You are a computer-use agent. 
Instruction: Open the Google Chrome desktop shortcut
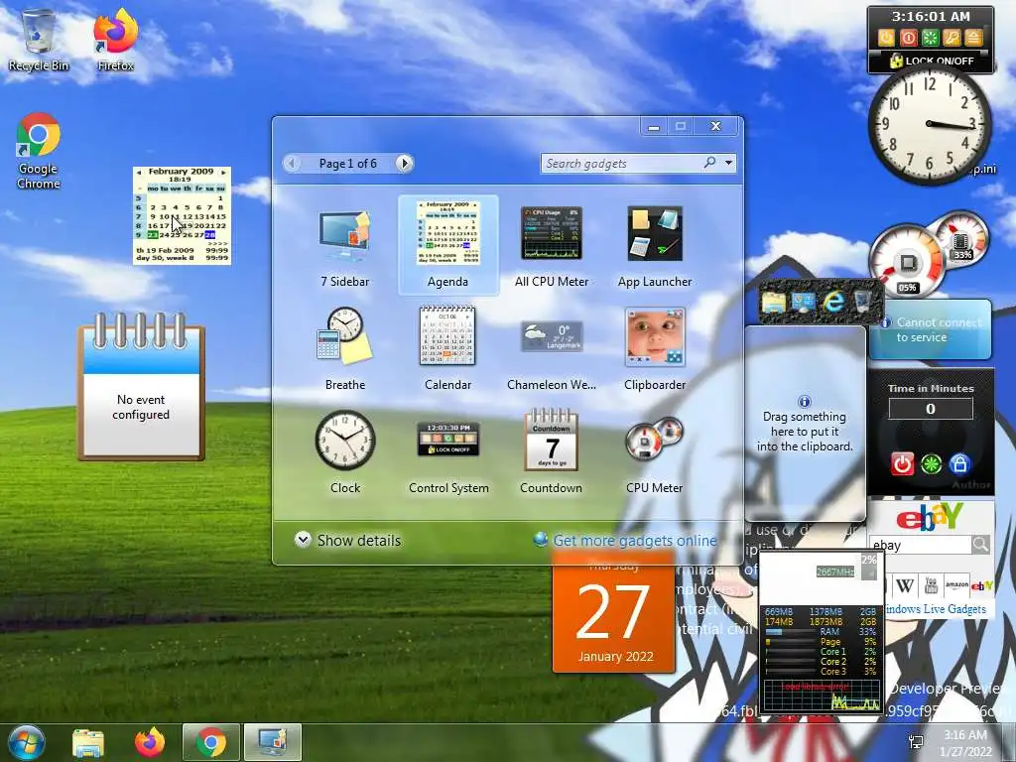(39, 152)
